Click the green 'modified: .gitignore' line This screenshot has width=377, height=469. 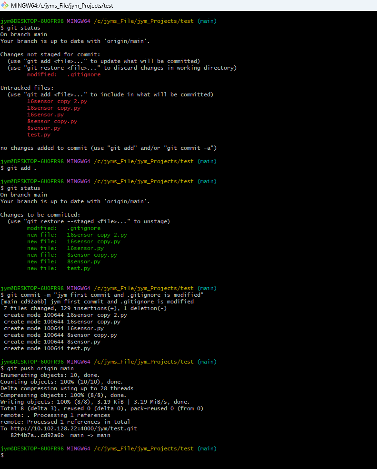64,228
